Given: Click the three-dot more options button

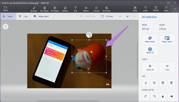Looking at the screenshot, I should (135, 16).
